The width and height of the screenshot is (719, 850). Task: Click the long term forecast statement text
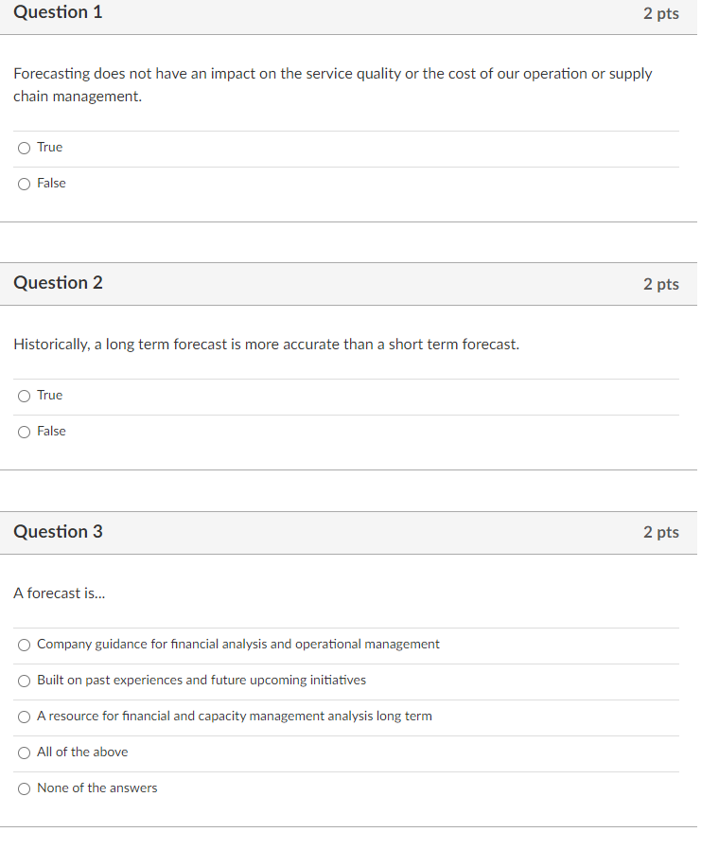click(265, 344)
